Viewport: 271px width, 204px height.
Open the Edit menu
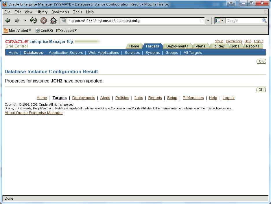(x=17, y=12)
